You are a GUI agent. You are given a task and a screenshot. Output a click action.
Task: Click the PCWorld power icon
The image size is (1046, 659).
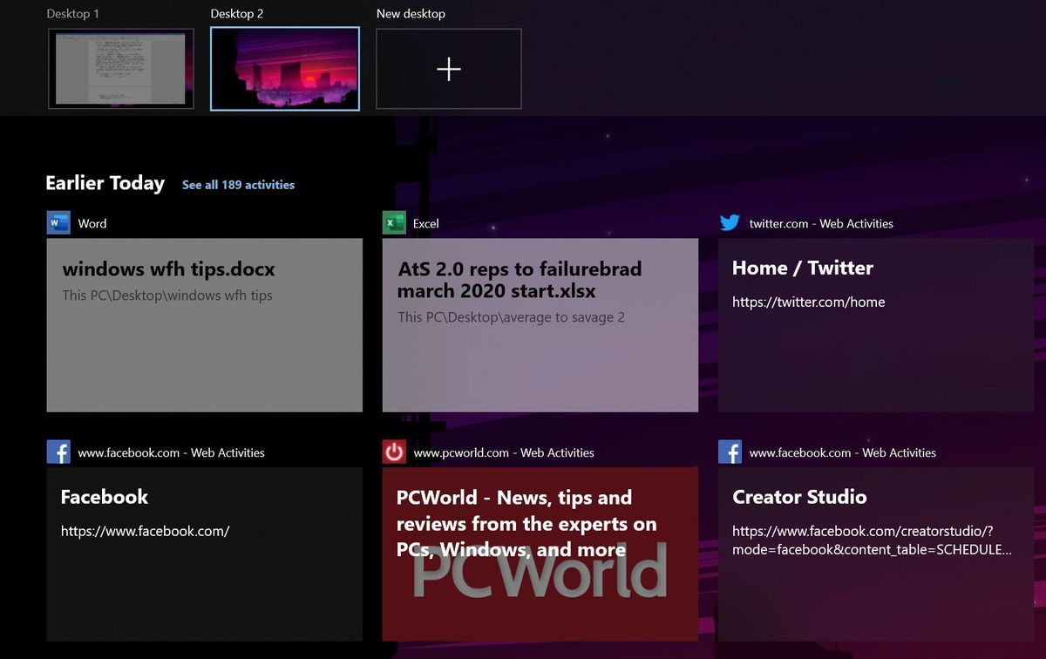(x=394, y=452)
